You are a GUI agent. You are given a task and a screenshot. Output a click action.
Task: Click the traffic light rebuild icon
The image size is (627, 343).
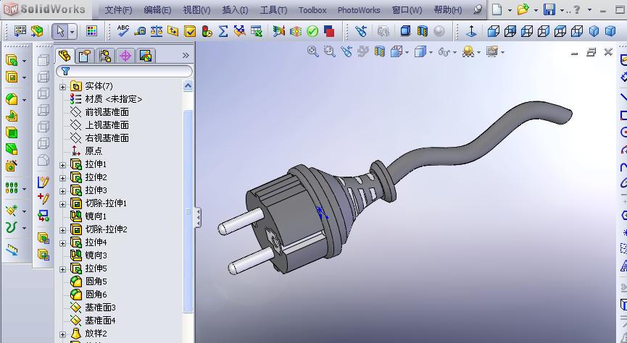click(x=207, y=31)
